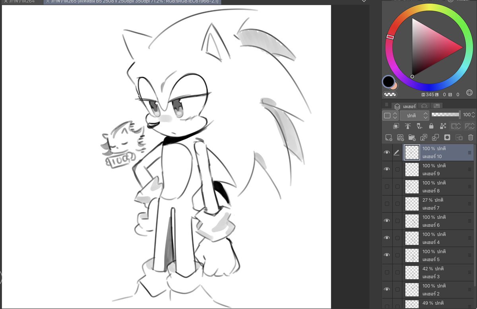Click the เลเยอร์ 5 layer name
This screenshot has height=309, width=477.
point(431,260)
